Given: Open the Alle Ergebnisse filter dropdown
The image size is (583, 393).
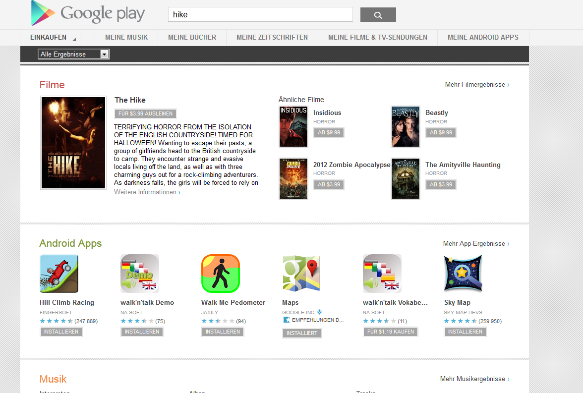Looking at the screenshot, I should tap(73, 55).
